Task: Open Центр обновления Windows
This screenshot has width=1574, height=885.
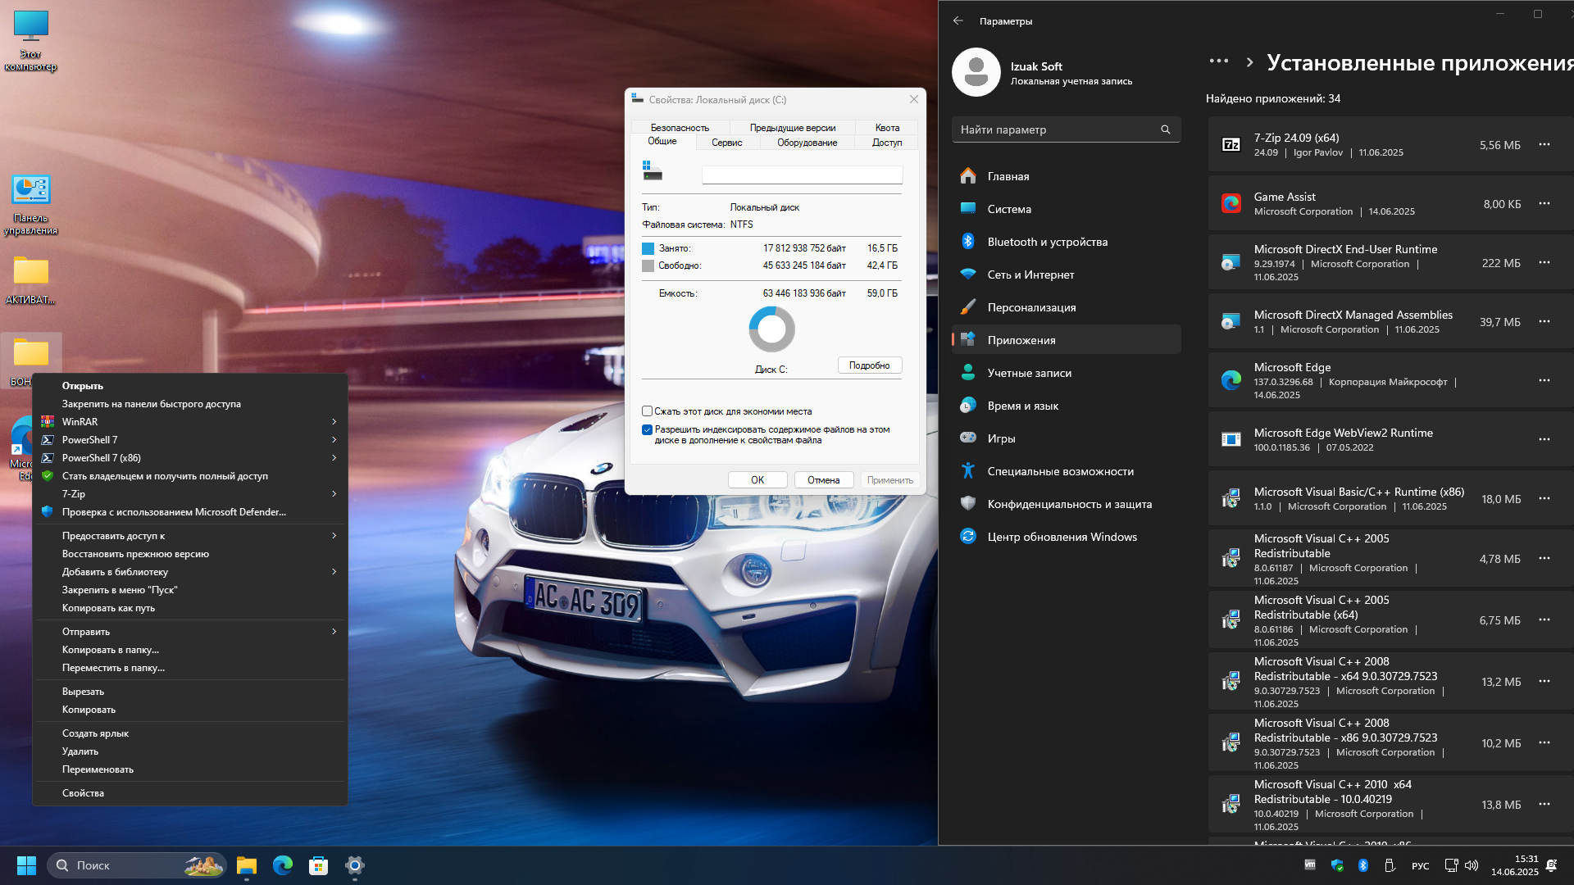Action: tap(1066, 537)
